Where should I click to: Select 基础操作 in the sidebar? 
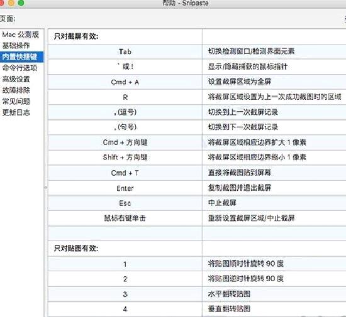[x=16, y=46]
